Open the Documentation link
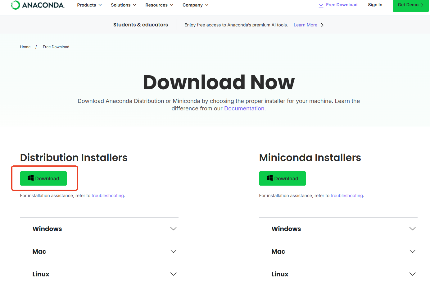Image resolution: width=430 pixels, height=291 pixels. click(244, 108)
